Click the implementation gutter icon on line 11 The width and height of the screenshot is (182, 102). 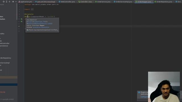tap(22, 22)
